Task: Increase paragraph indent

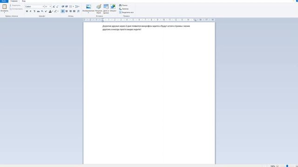Action: pyautogui.click(x=67, y=6)
